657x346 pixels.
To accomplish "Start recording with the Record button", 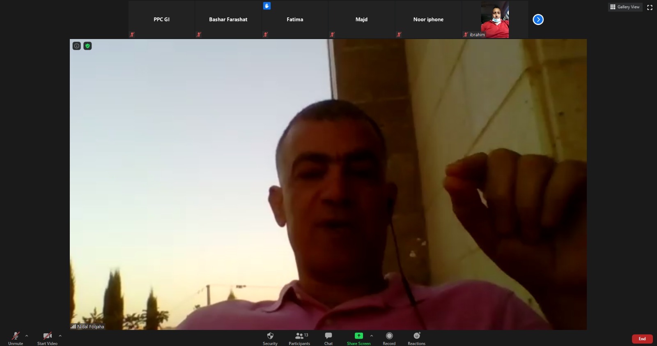I will [389, 338].
